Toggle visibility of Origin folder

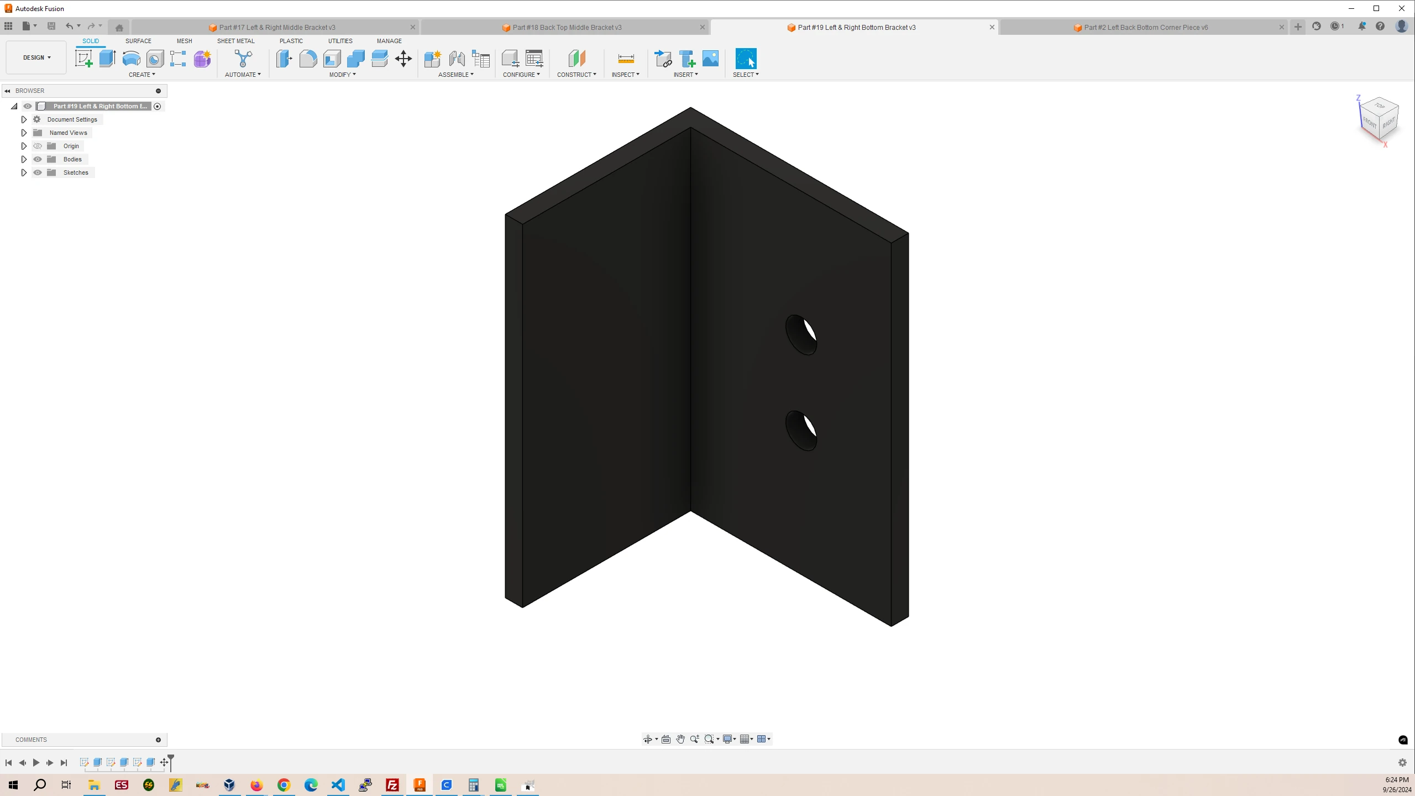(38, 146)
